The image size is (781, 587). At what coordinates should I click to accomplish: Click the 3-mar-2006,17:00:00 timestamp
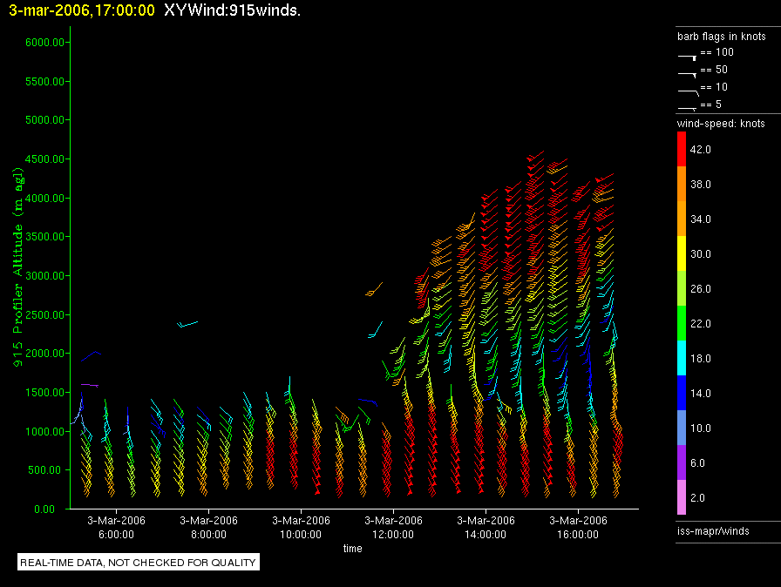coord(81,11)
